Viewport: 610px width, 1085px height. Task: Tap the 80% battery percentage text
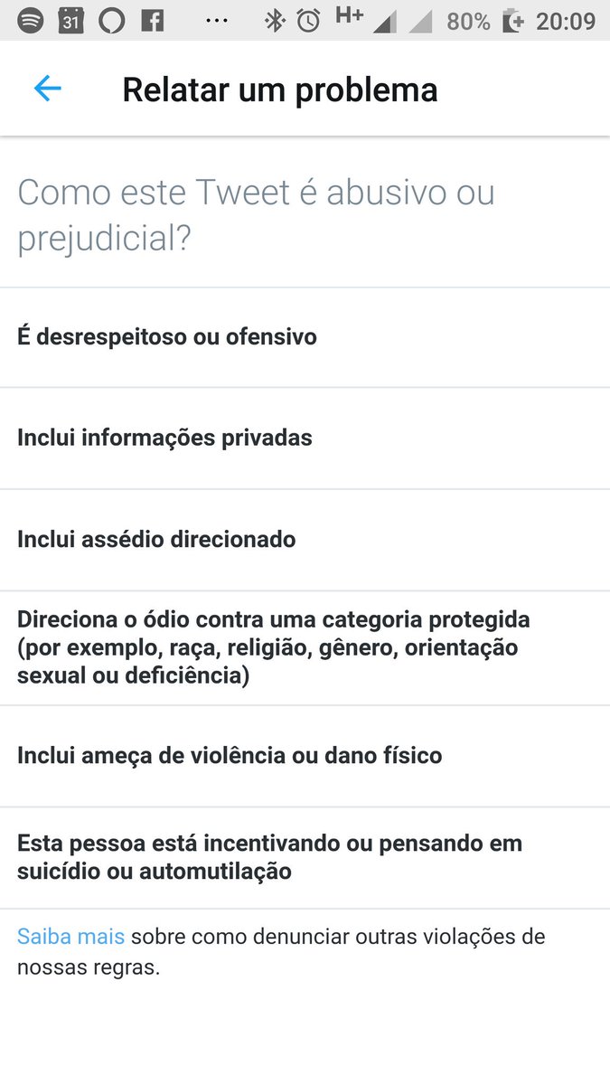coord(468,20)
